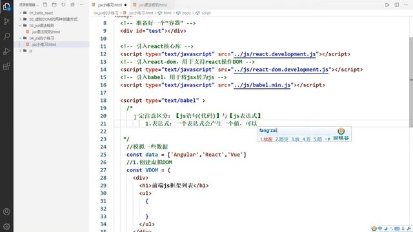This screenshot has width=413, height=232.
Task: Open the Manage settings gear
Action: point(6,226)
